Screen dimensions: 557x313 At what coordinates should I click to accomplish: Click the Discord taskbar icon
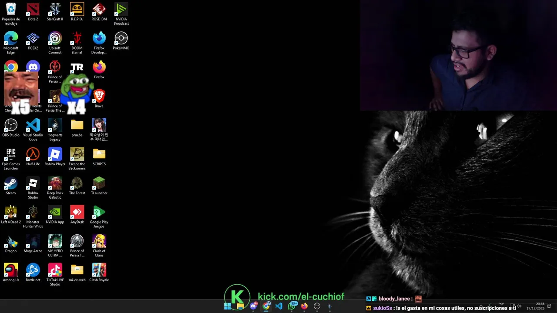253,306
